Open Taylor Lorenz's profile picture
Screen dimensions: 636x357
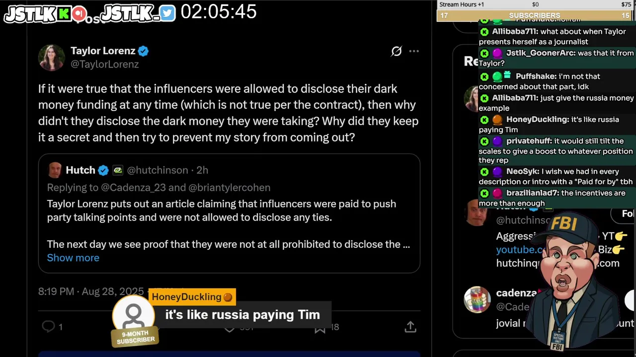tap(51, 58)
